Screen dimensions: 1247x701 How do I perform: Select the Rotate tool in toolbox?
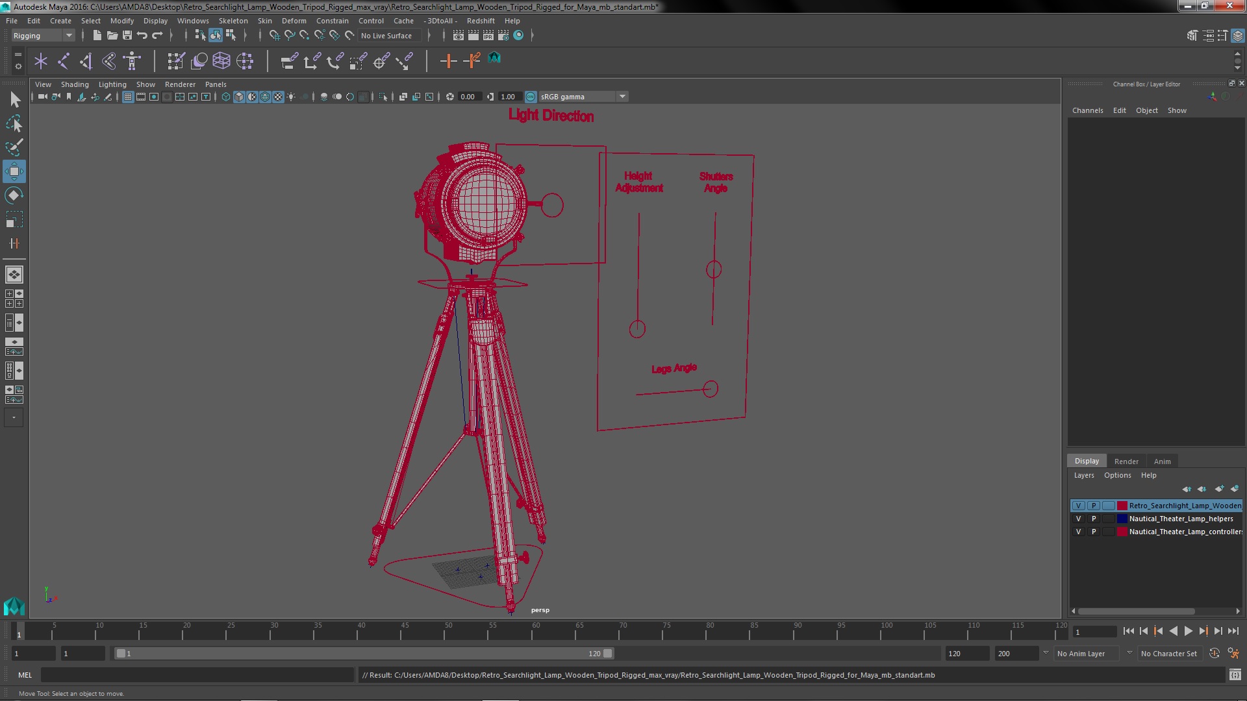pyautogui.click(x=14, y=195)
